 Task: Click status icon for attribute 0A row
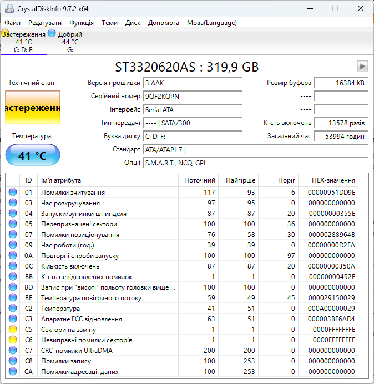[x=13, y=255]
